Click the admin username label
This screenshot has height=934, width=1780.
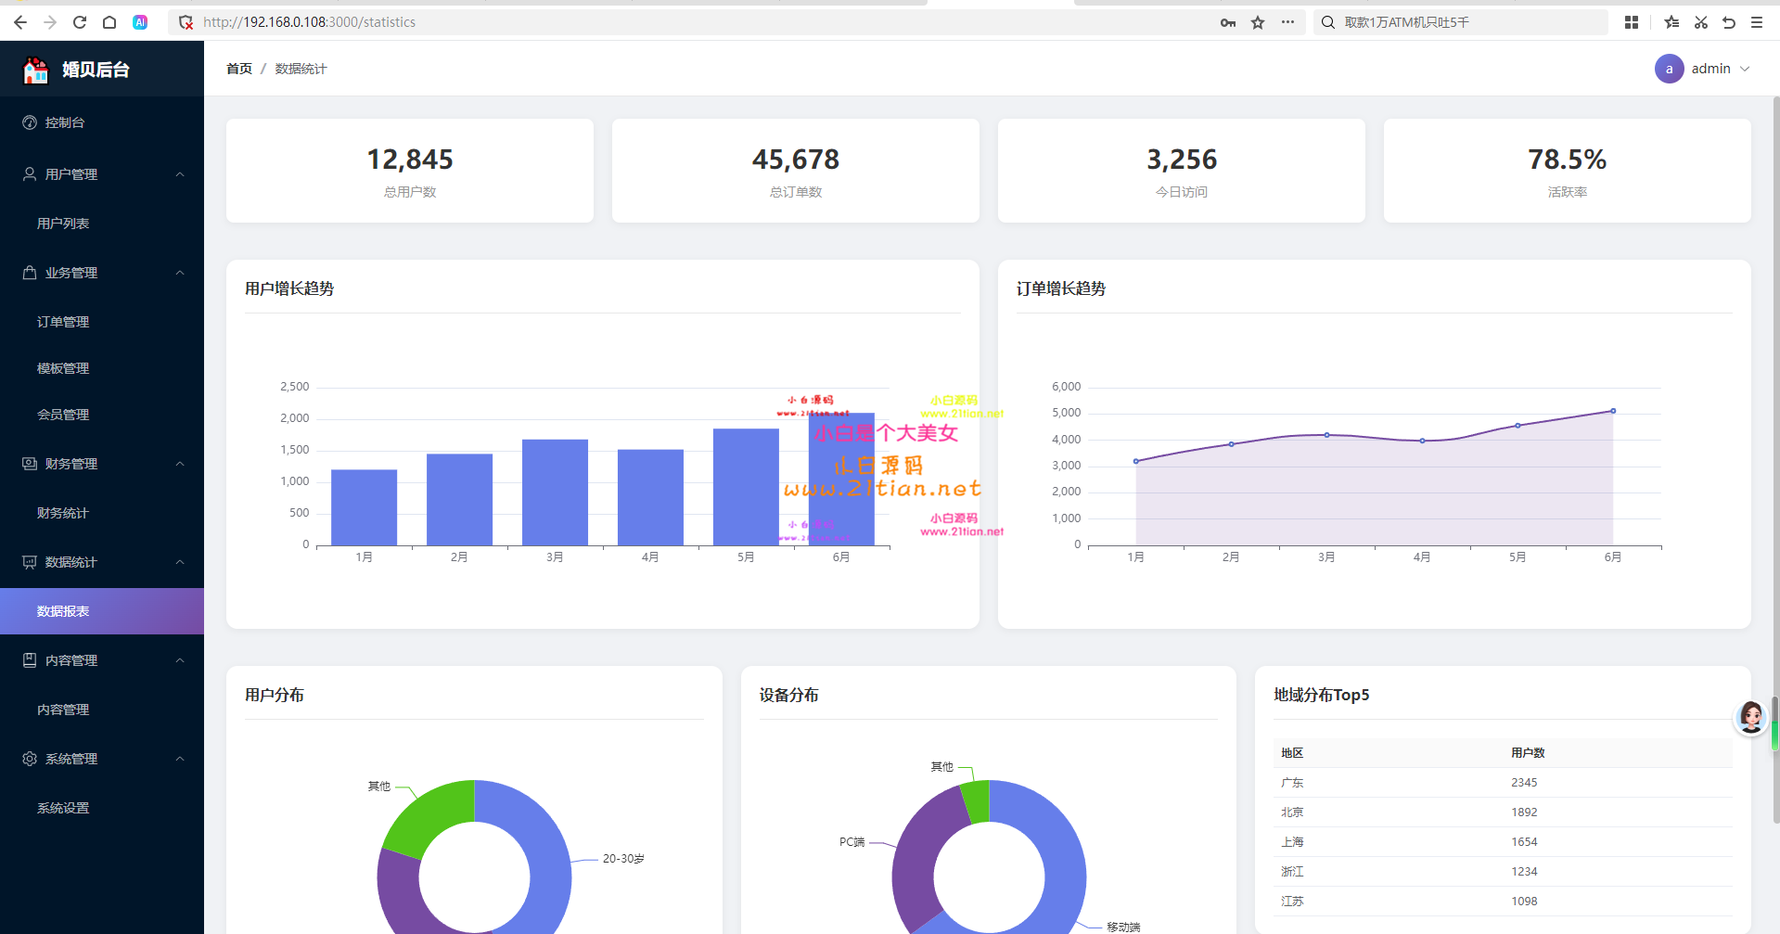[x=1711, y=69]
